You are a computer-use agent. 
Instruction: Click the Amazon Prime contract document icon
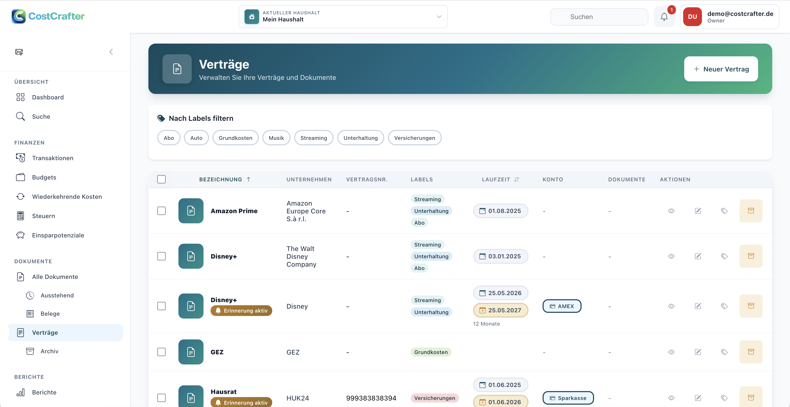(191, 211)
